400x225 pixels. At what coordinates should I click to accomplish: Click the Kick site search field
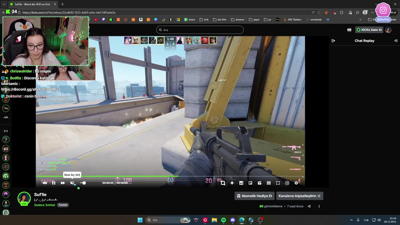click(200, 30)
